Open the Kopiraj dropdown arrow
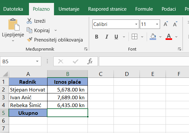The height and width of the screenshot is (133, 189). pos(56,30)
